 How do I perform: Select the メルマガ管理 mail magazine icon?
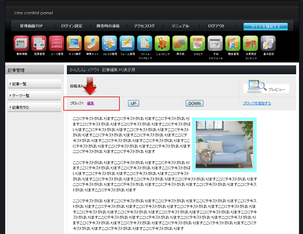(109, 44)
